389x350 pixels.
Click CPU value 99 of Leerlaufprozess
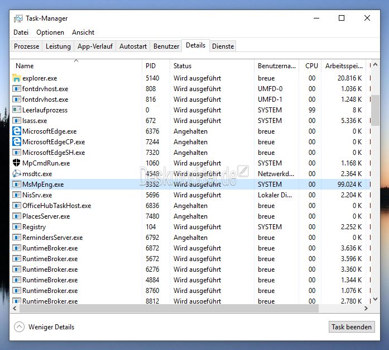click(312, 110)
